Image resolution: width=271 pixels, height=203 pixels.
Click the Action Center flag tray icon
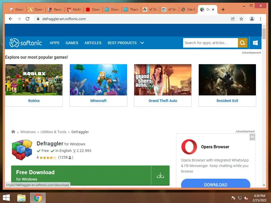[x=233, y=198]
